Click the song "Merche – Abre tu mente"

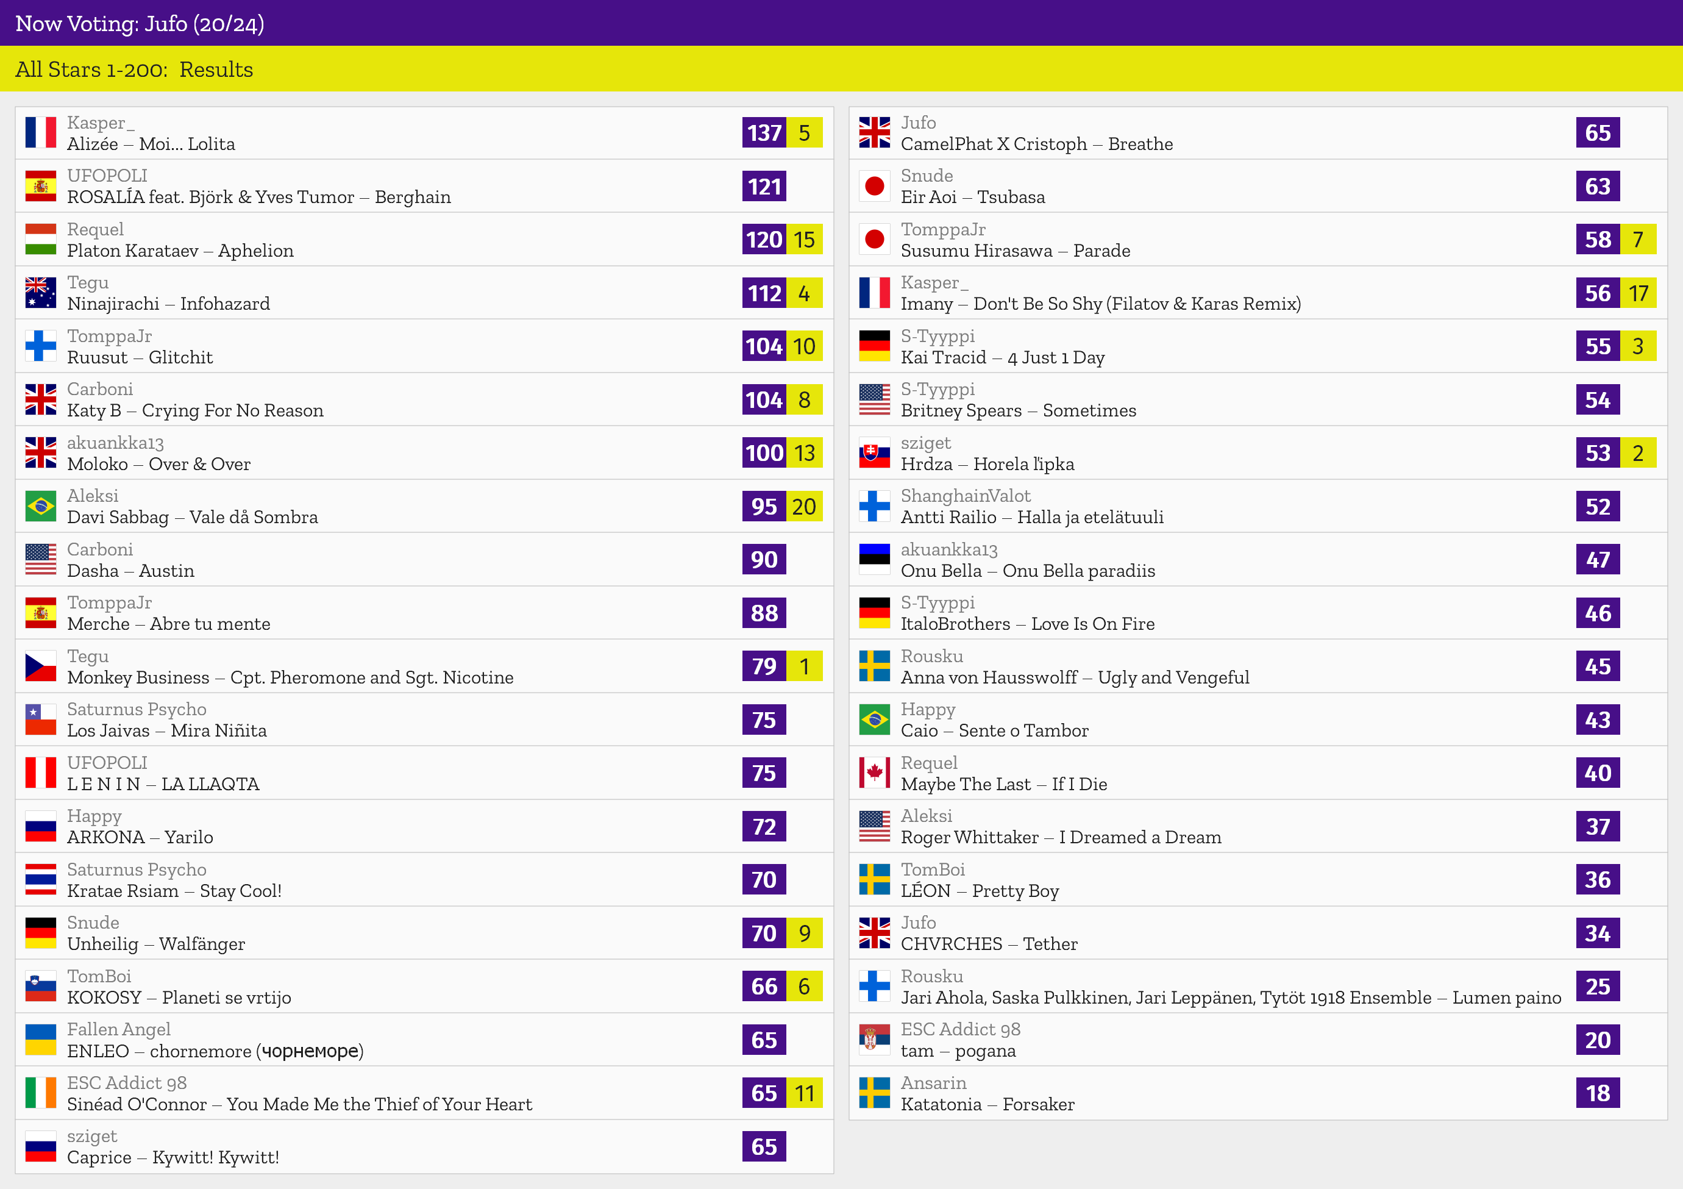(169, 624)
